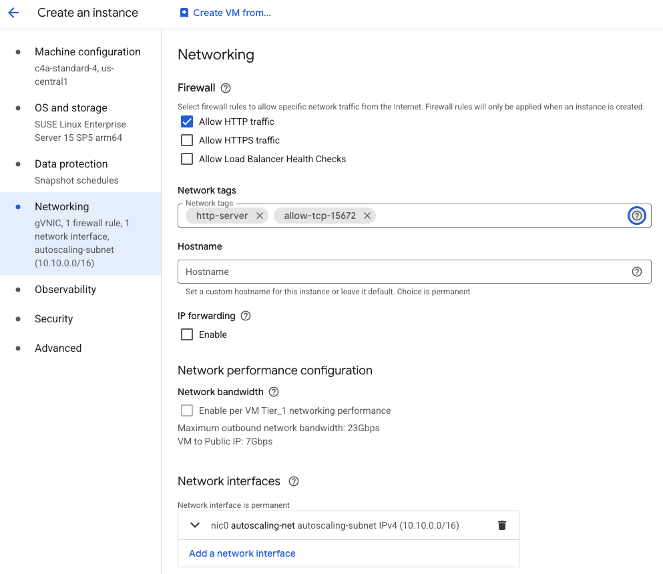Remove the http-server network tag
The image size is (663, 574).
[260, 216]
